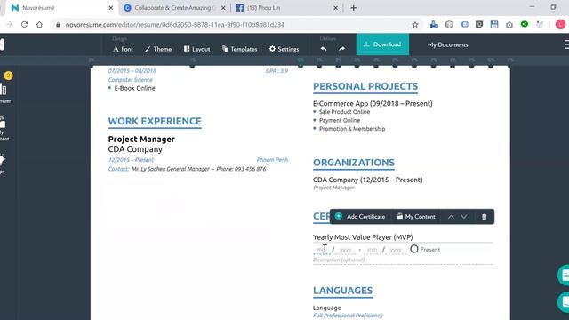Edit Full Professional Proficiency language level
The height and width of the screenshot is (320, 569).
click(x=348, y=316)
